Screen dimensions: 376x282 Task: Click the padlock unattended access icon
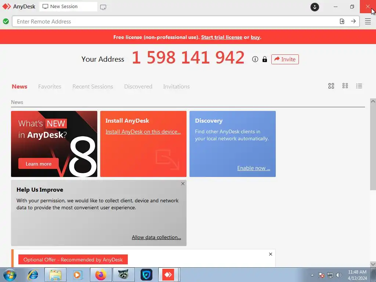click(x=264, y=59)
